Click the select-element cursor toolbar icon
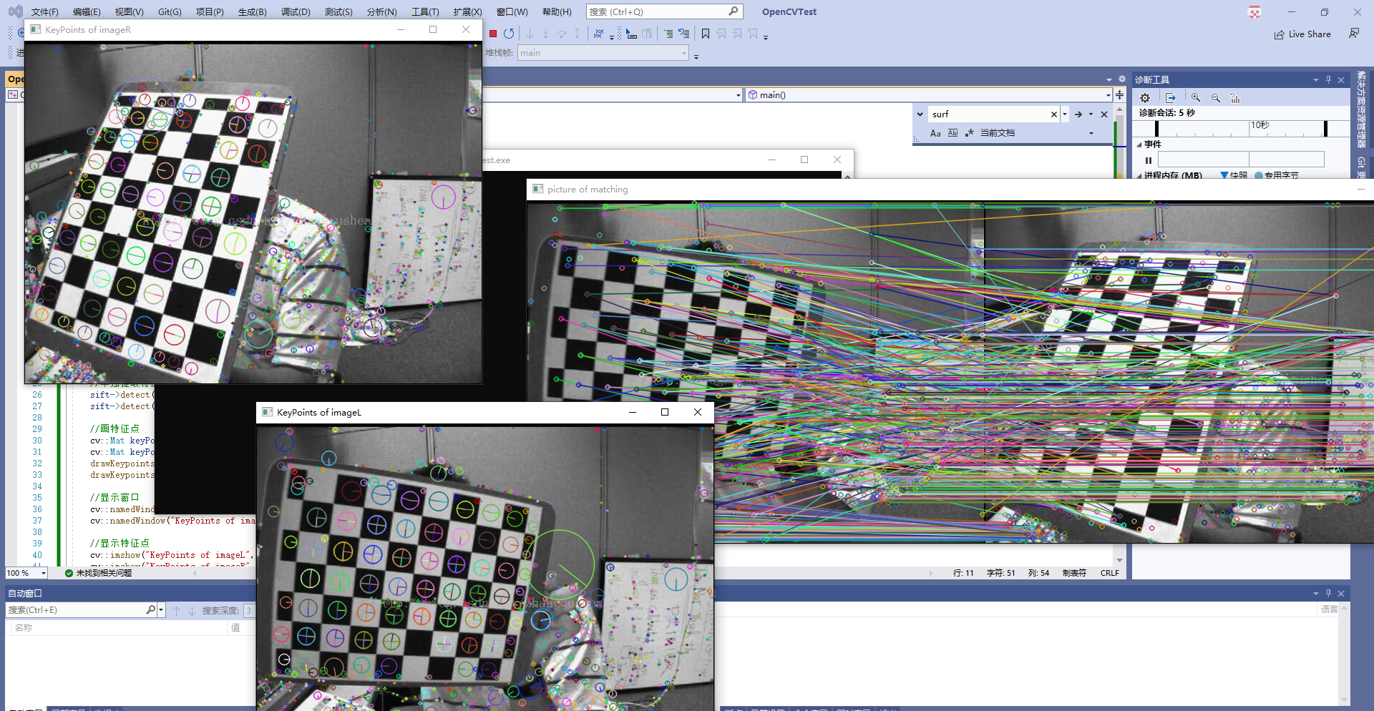 (630, 34)
